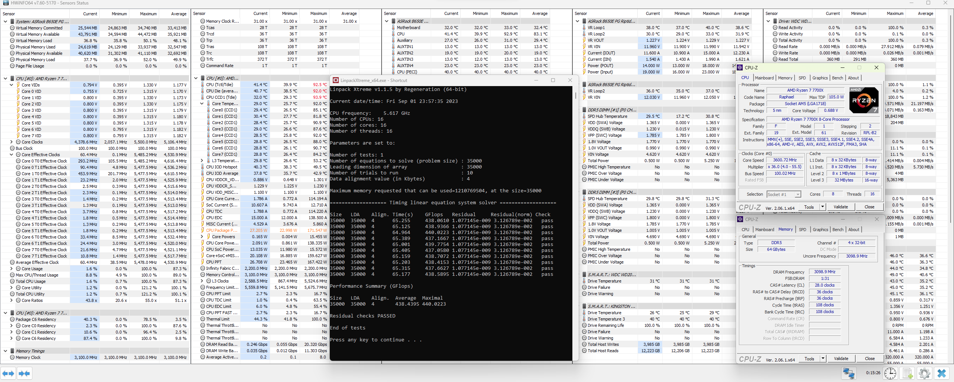Open Memory tab in upper CPU-Z window
Screen dimensions: 954x382
pos(785,78)
